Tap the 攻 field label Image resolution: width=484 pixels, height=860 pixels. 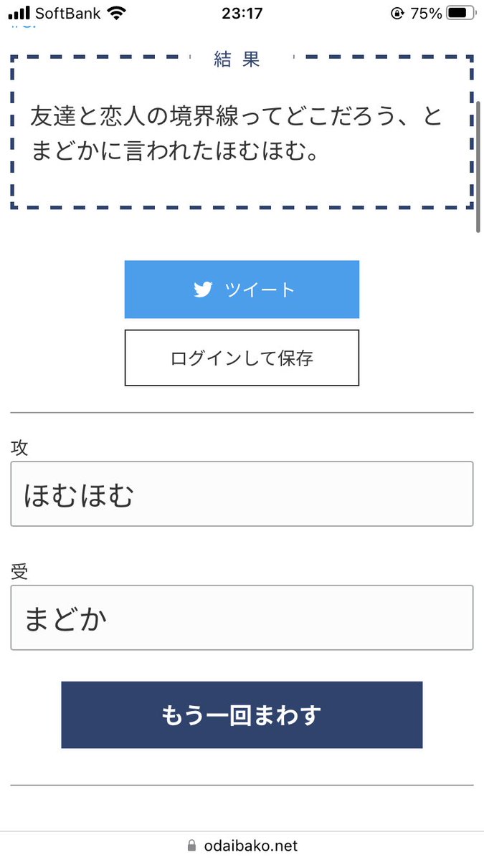(x=19, y=448)
